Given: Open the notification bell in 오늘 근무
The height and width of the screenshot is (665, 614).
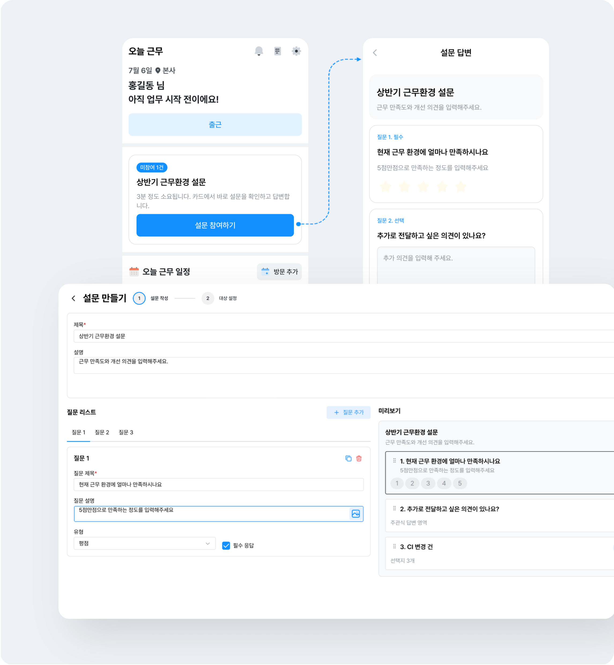Looking at the screenshot, I should coord(259,51).
